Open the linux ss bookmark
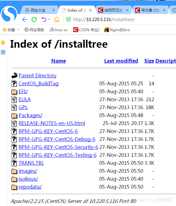176x206 pixels. click(58, 30)
